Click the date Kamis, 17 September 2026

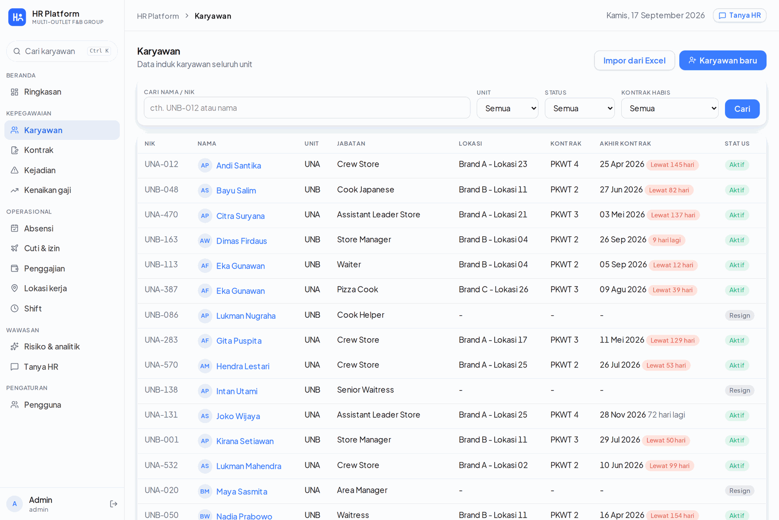pos(655,16)
